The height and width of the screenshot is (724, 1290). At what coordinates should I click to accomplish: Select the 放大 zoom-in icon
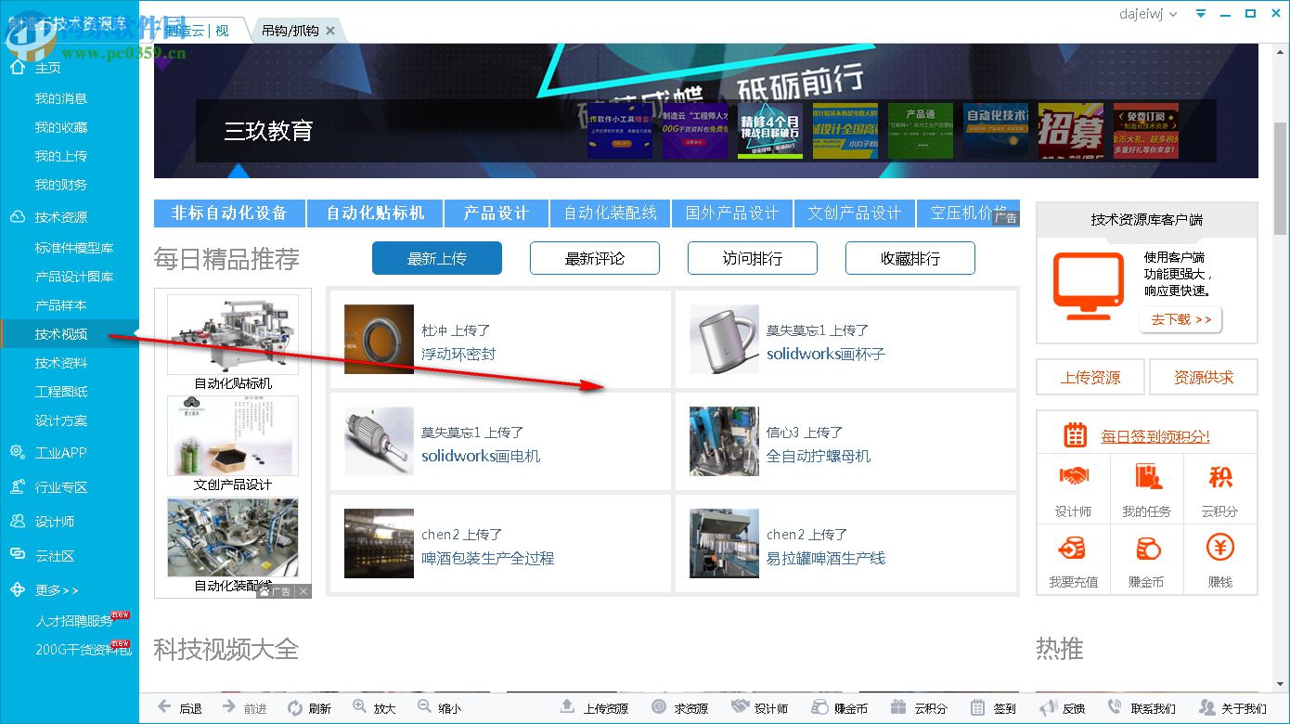[359, 706]
